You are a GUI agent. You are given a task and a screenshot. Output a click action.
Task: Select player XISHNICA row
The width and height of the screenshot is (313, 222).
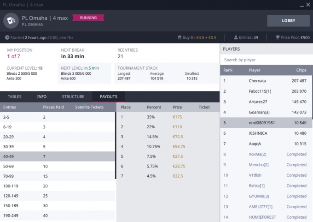266,133
